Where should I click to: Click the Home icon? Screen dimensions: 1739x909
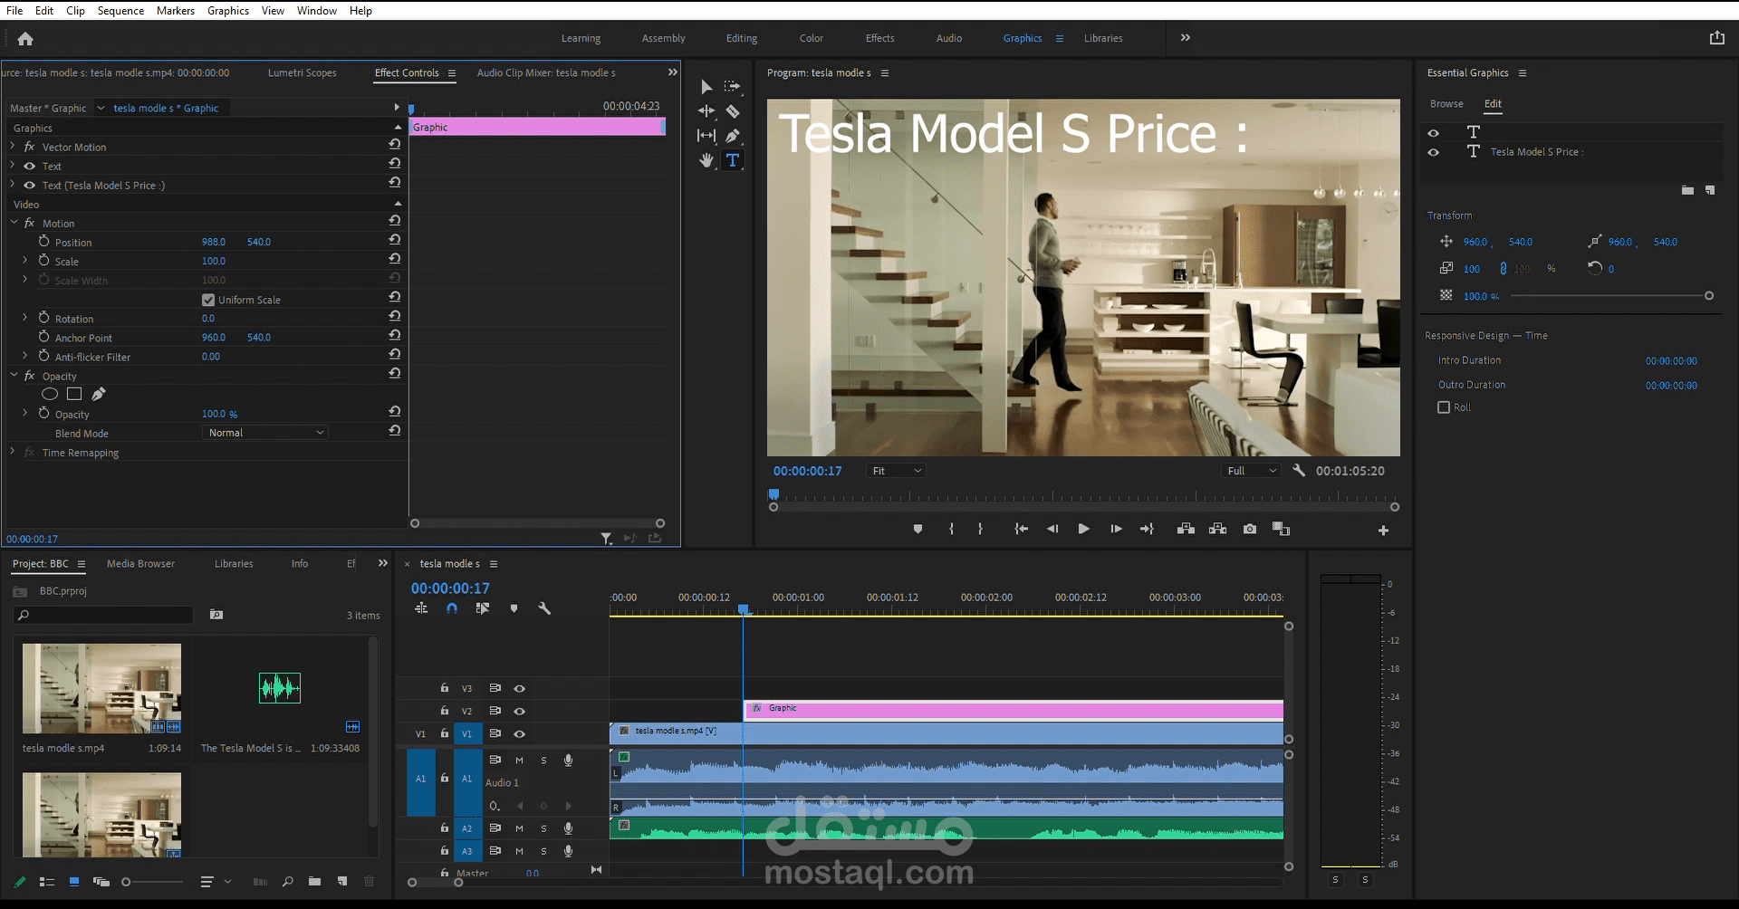click(25, 39)
